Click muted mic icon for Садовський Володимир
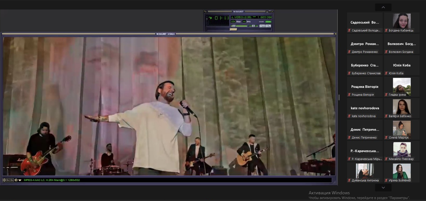Screen dimensions: 426x201 (349, 31)
